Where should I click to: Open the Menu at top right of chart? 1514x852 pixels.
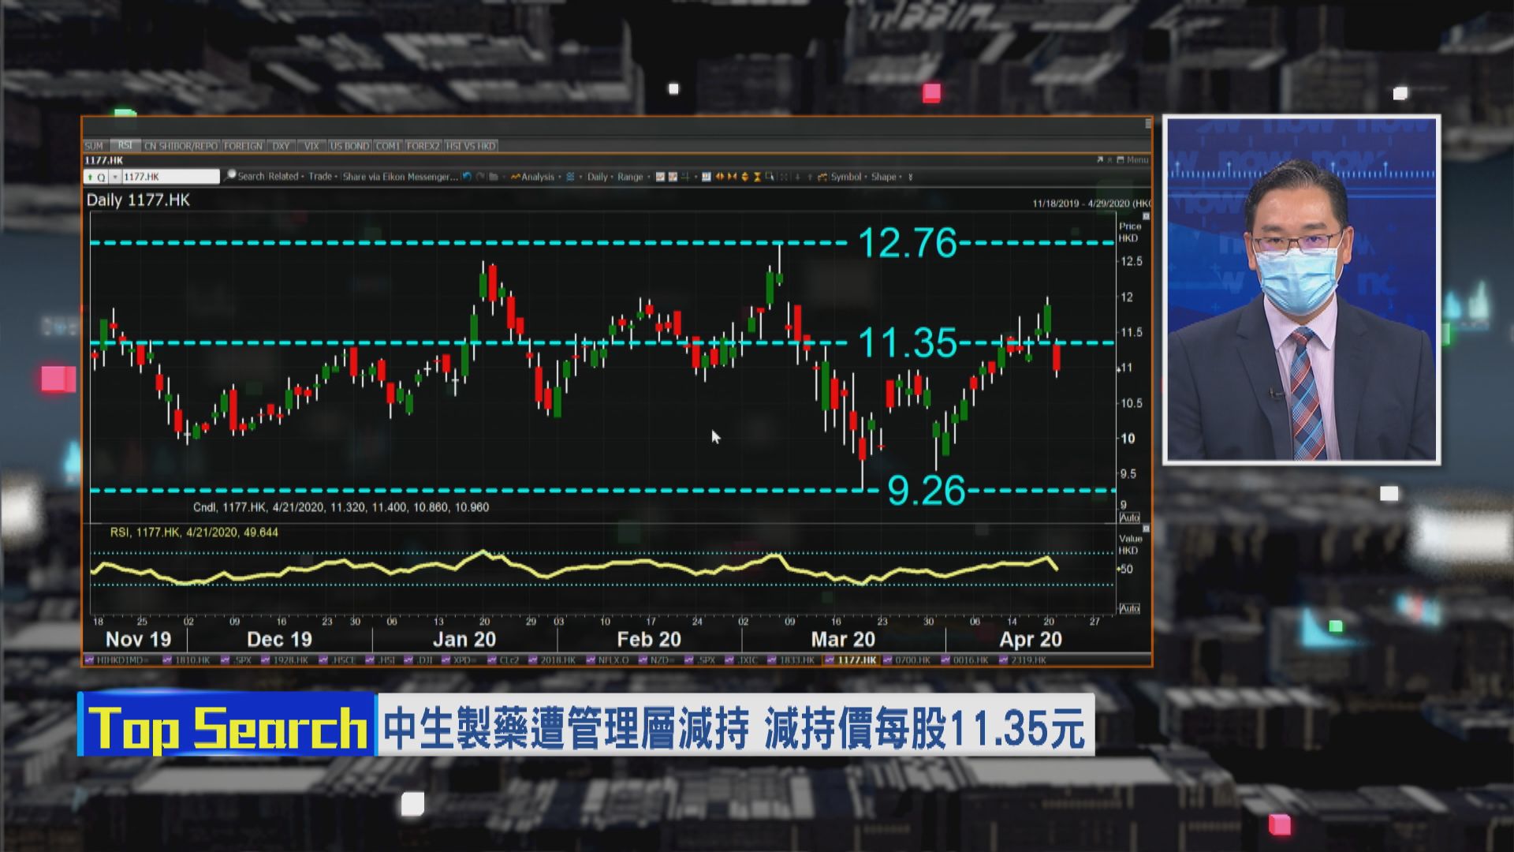[x=1135, y=159]
